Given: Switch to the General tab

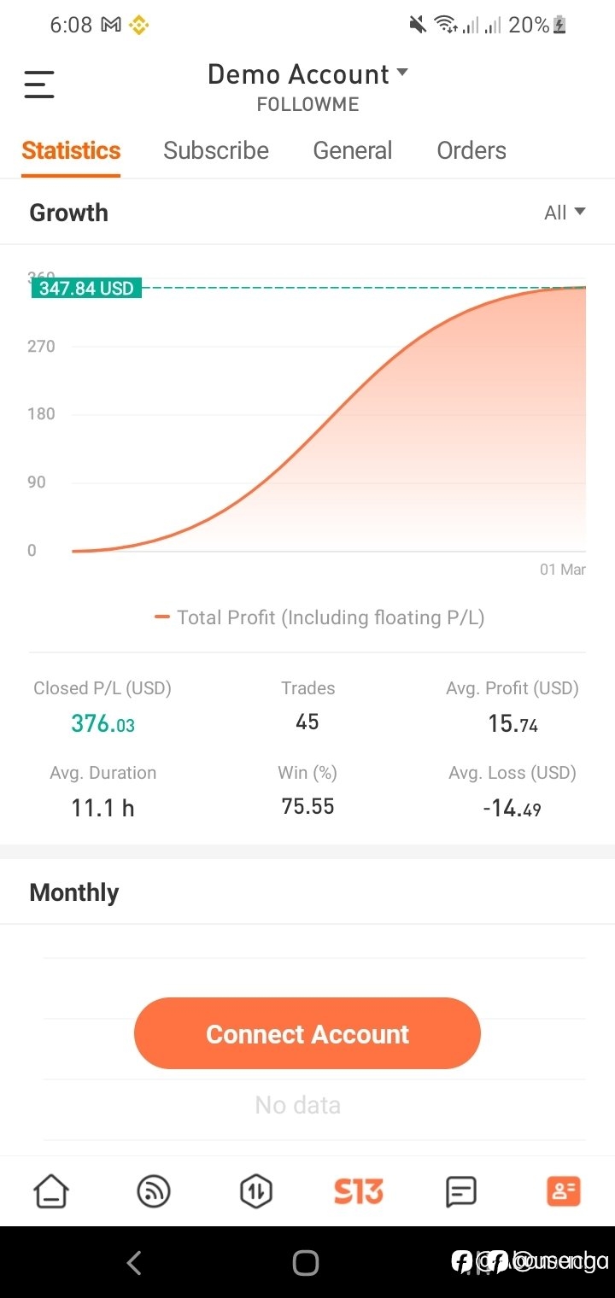Looking at the screenshot, I should [x=353, y=150].
